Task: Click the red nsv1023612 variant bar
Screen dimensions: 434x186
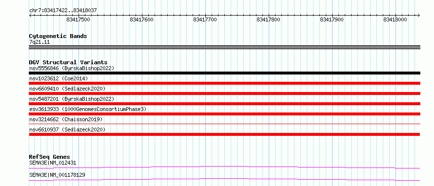Action: [224, 83]
